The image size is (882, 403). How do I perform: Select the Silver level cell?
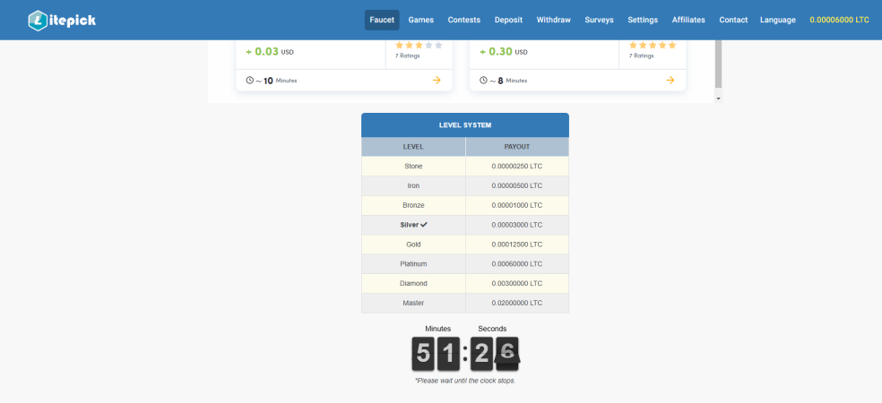point(413,225)
